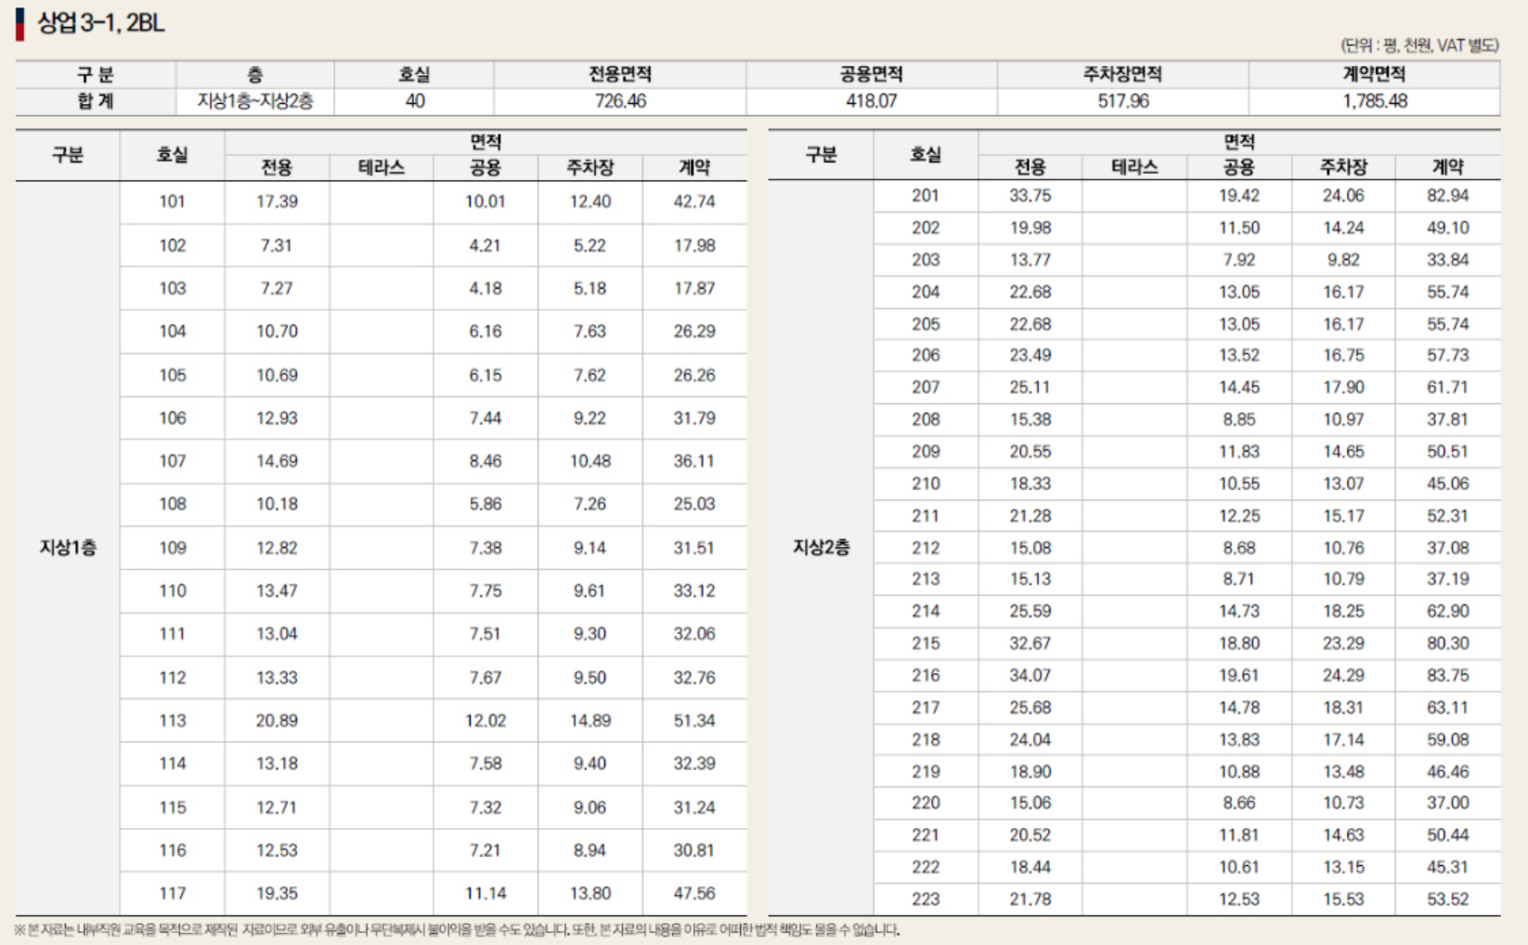Screen dimensions: 1528x945
Task: Click the 면적 merged header on the right table
Action: (x=1240, y=141)
